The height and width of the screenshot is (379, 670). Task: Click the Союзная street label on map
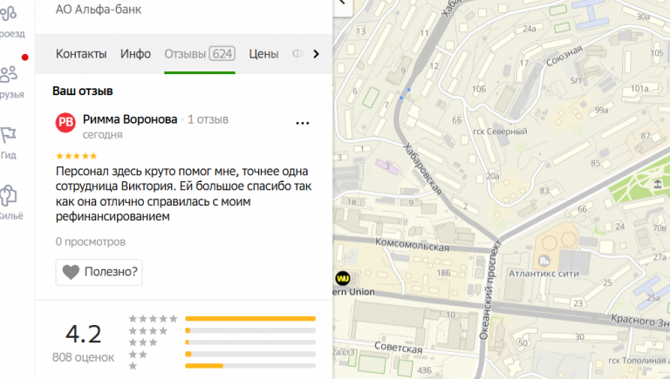click(564, 56)
